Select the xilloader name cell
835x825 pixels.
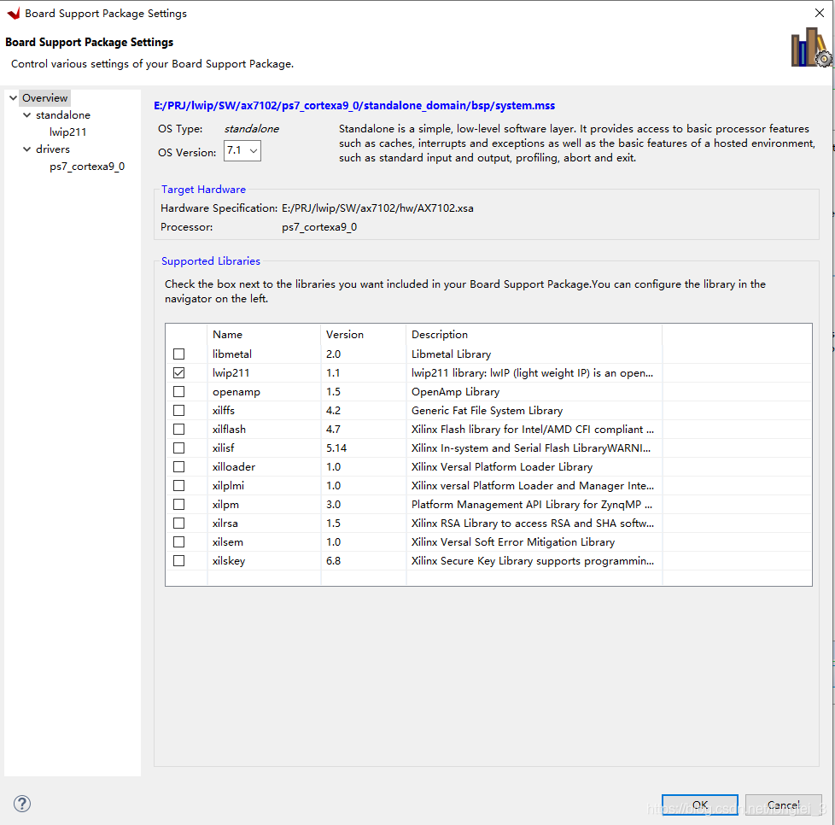[234, 466]
